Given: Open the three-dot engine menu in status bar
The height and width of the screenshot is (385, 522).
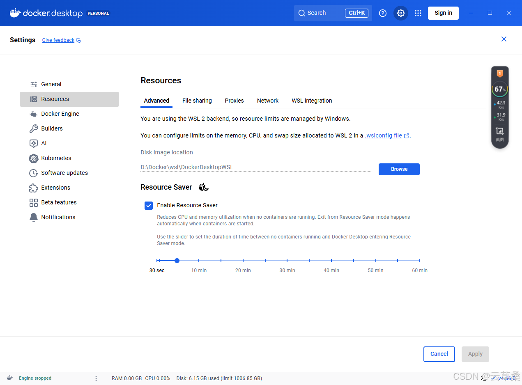Looking at the screenshot, I should click(x=96, y=378).
